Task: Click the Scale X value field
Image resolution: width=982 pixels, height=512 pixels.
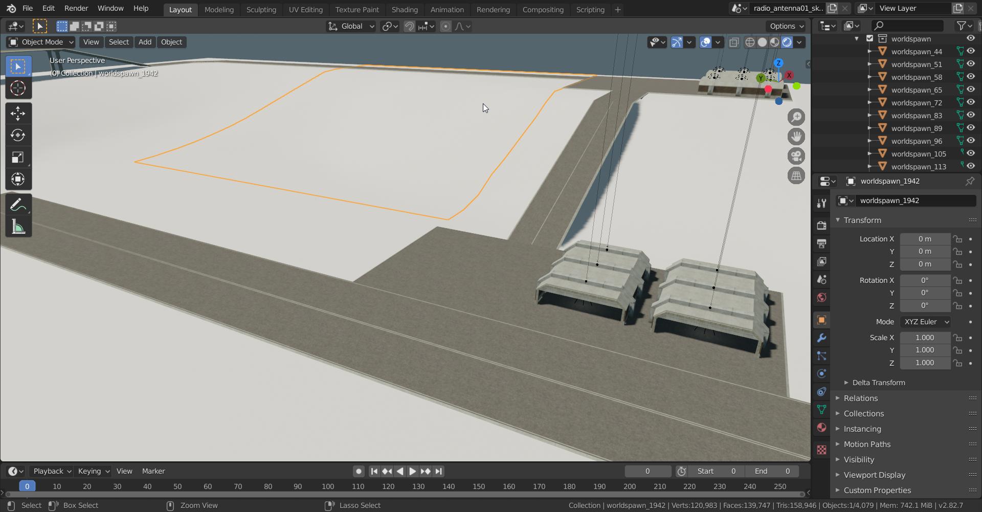Action: coord(925,338)
